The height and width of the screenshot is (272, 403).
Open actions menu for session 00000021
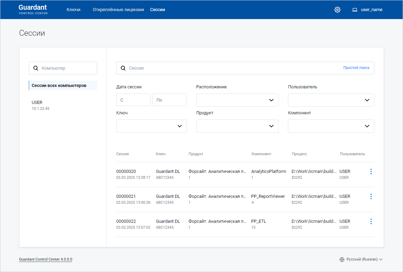[371, 196]
